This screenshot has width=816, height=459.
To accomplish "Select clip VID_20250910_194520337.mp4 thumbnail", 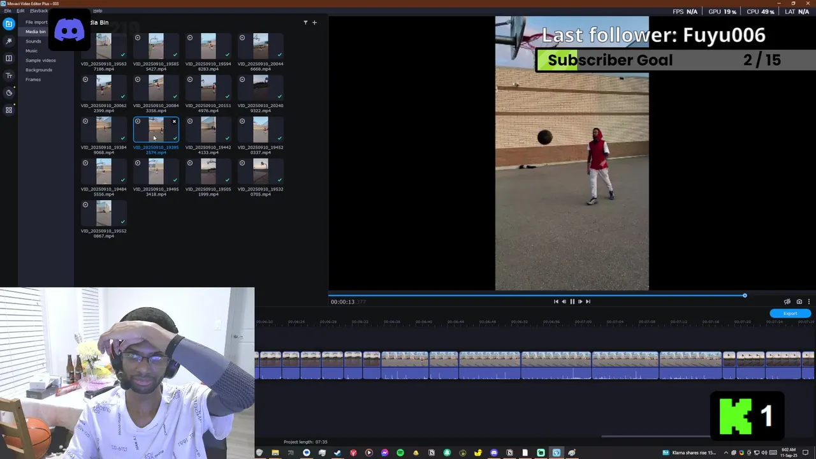I will [261, 129].
